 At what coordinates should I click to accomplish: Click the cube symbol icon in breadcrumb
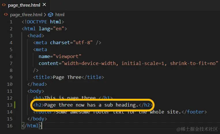pos(50,15)
